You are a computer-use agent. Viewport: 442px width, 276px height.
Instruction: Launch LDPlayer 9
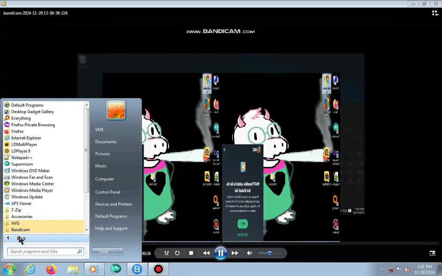point(21,151)
